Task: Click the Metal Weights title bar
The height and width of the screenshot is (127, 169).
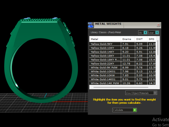Action: click(x=125, y=25)
